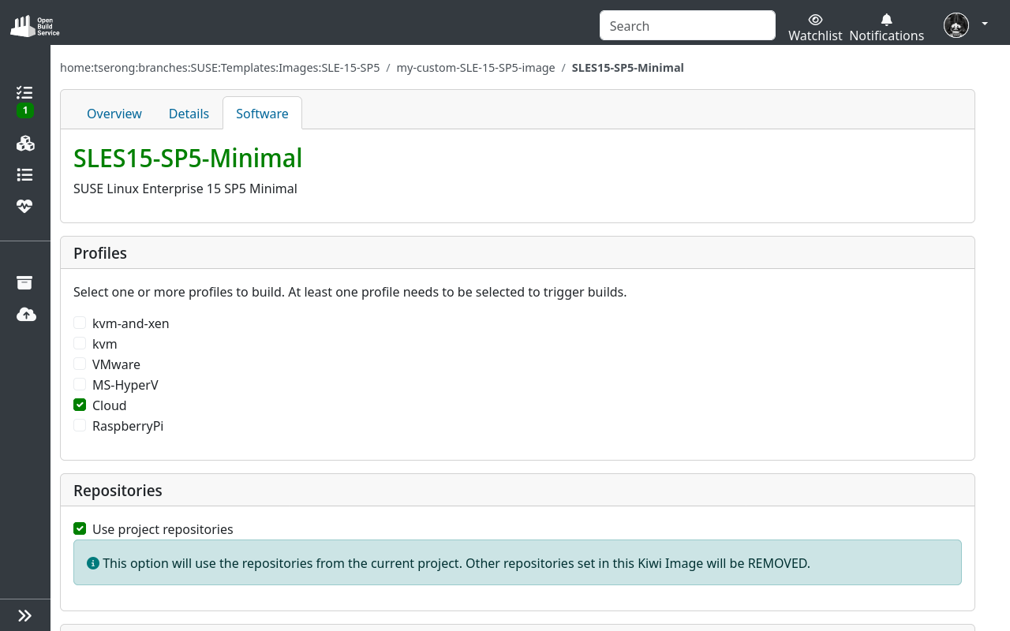Open the Details tab
Viewport: 1010px width, 631px height.
[189, 114]
